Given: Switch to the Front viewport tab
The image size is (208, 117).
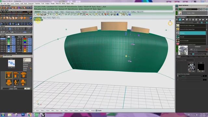Looking at the screenshot, I should 48,18.
